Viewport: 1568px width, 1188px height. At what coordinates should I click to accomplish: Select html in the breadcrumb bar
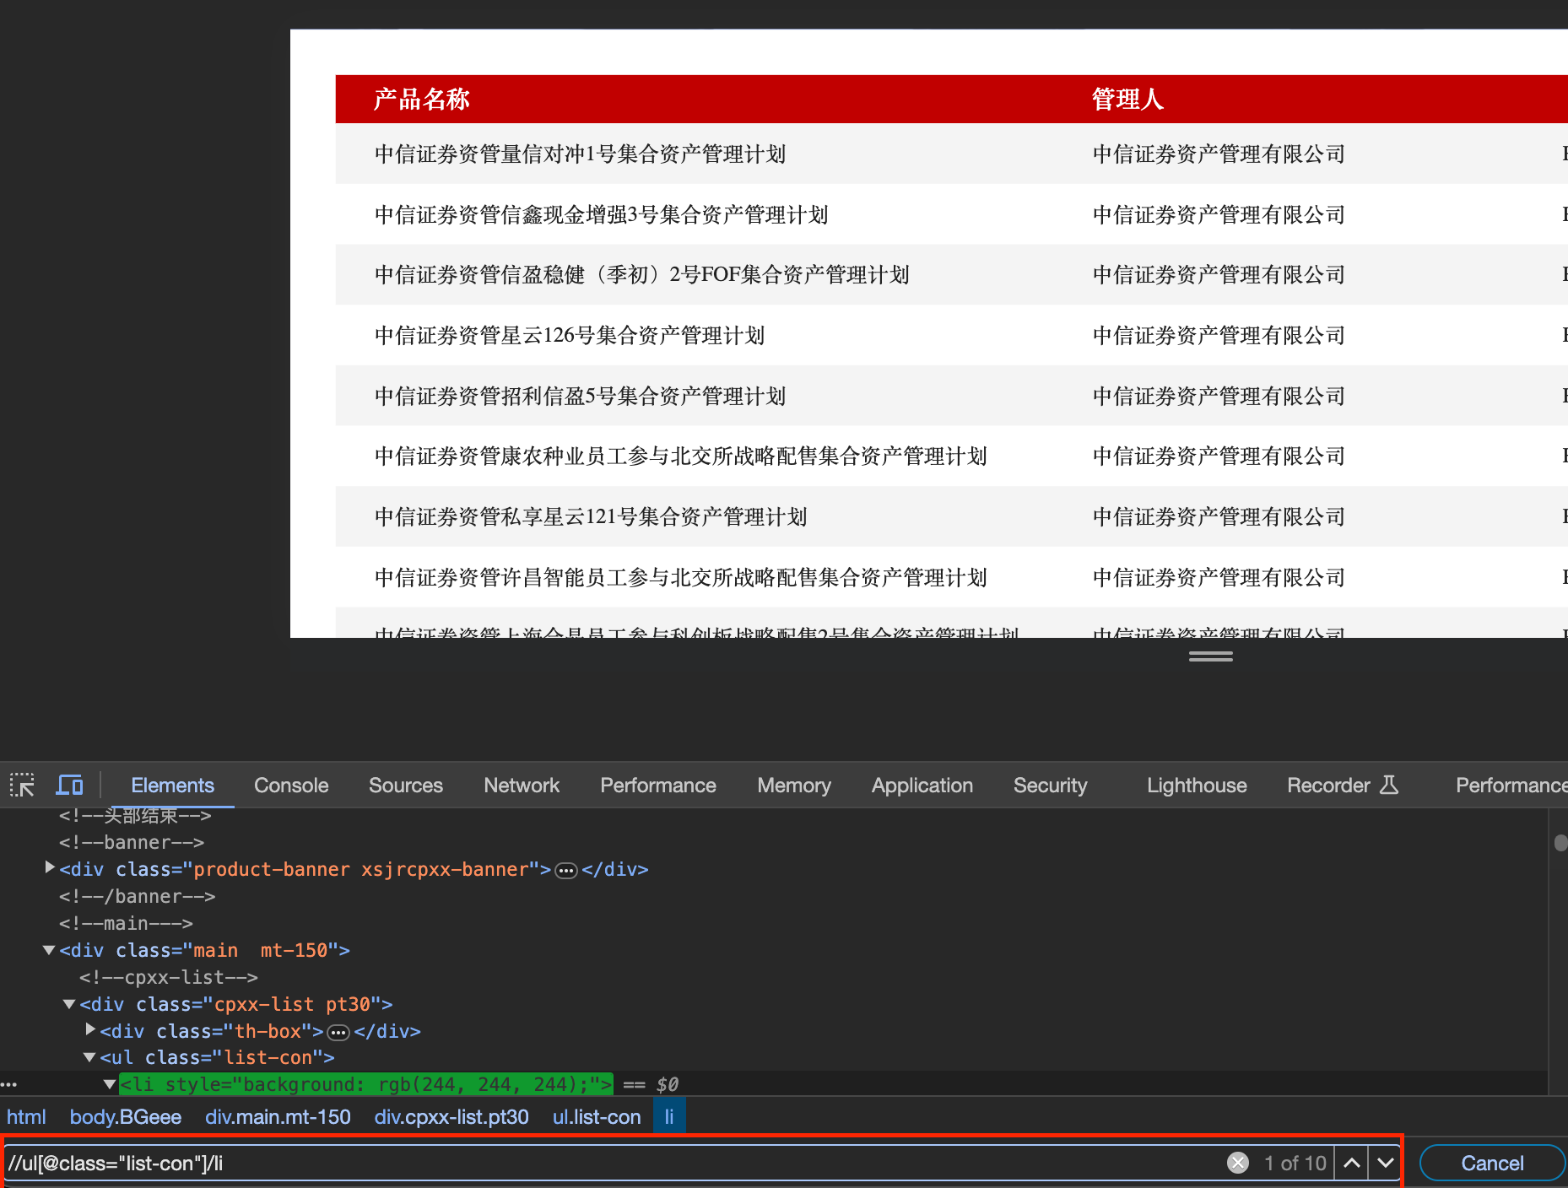[x=26, y=1117]
